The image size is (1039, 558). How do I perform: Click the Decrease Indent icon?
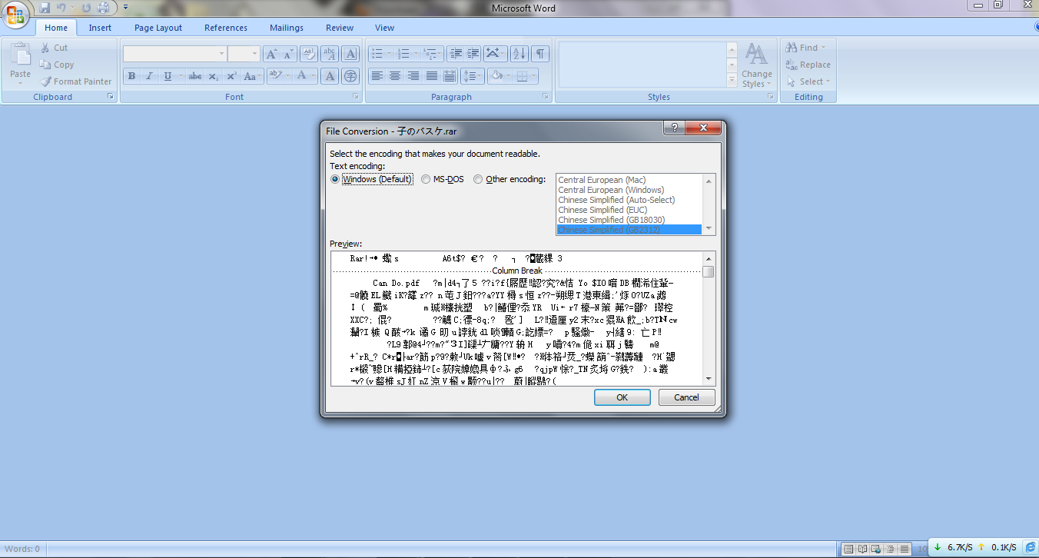(456, 54)
